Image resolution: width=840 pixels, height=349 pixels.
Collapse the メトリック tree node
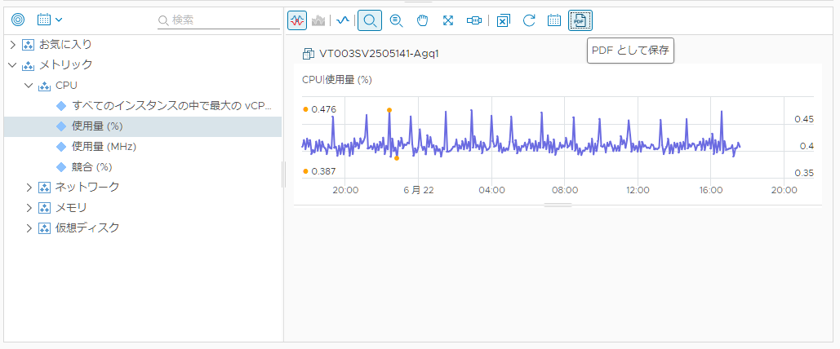(13, 64)
